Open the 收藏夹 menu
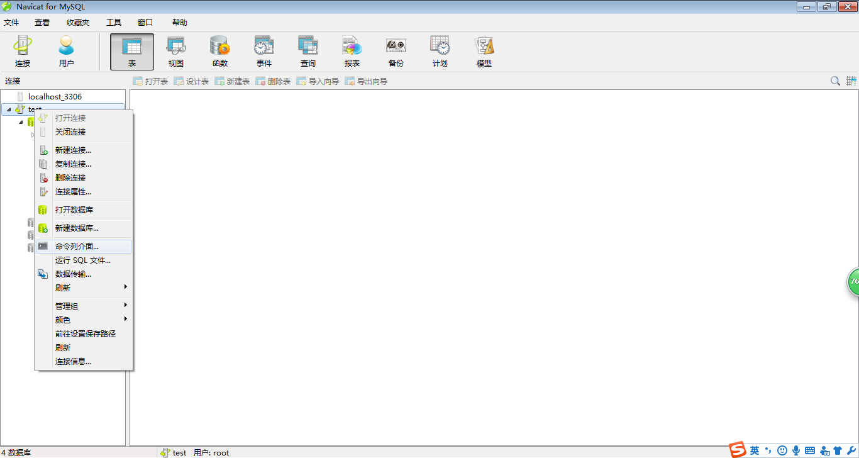859x458 pixels. click(78, 22)
